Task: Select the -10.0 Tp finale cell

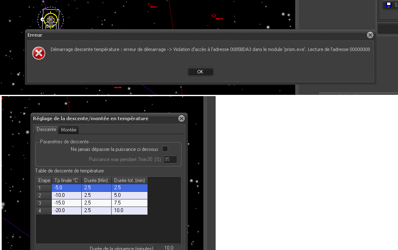Action: [66, 195]
